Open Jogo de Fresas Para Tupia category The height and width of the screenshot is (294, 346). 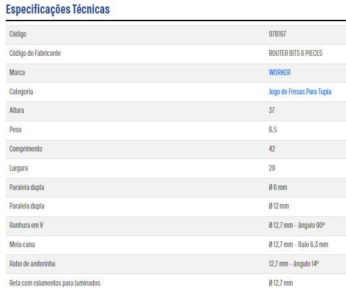tap(300, 92)
